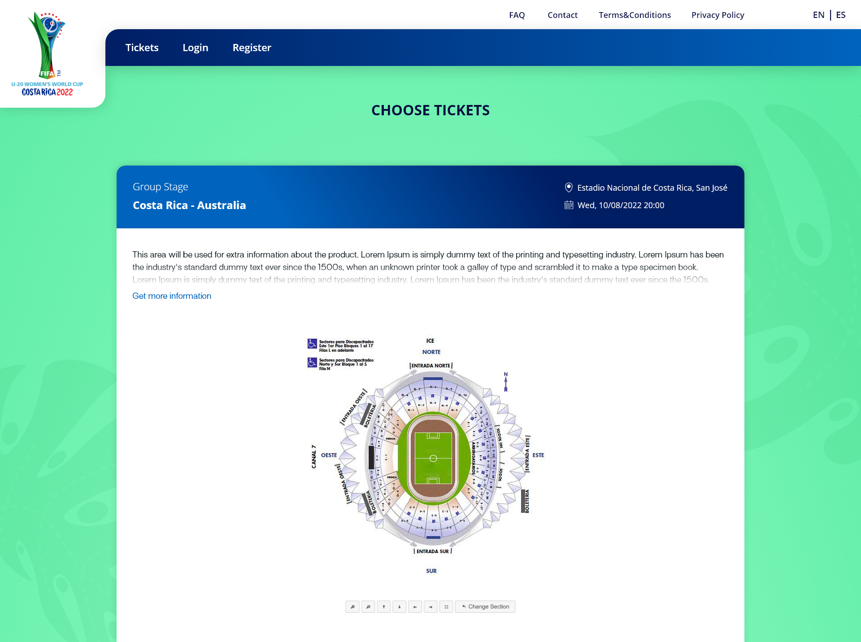The width and height of the screenshot is (861, 642).
Task: Pan the stadium map to the left
Action: 415,607
